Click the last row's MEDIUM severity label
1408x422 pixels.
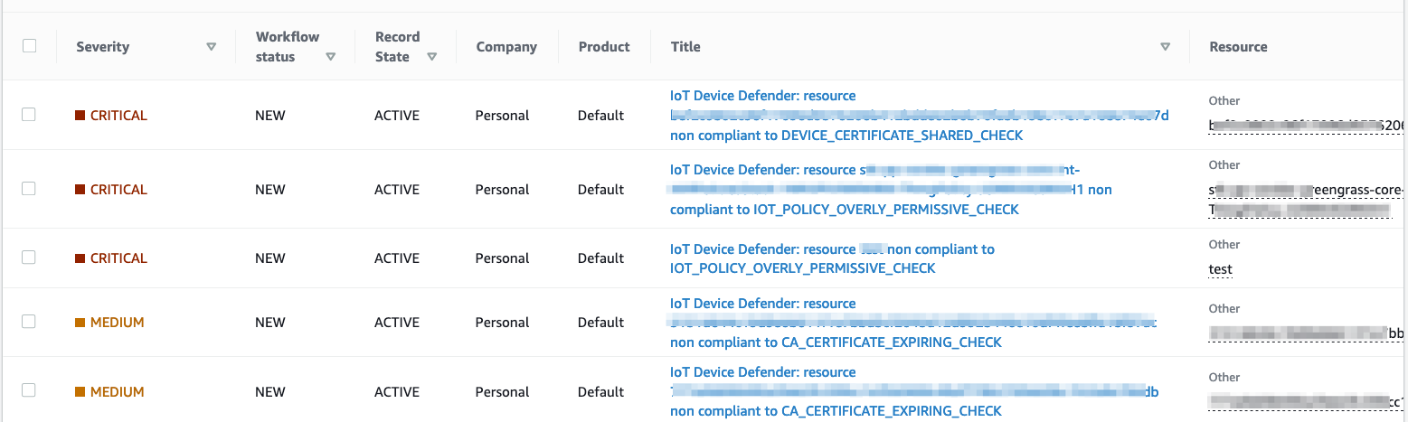[109, 392]
